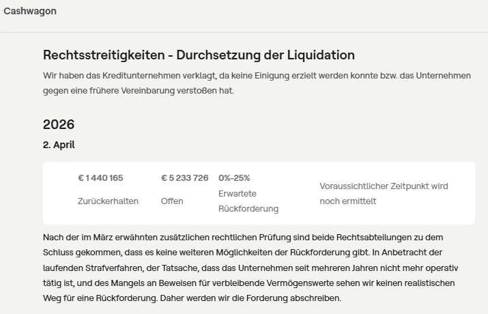Viewport: 488px width, 314px height.
Task: Click the text 'Daher werden wir die Forderung abschreiben'
Action: click(227, 298)
